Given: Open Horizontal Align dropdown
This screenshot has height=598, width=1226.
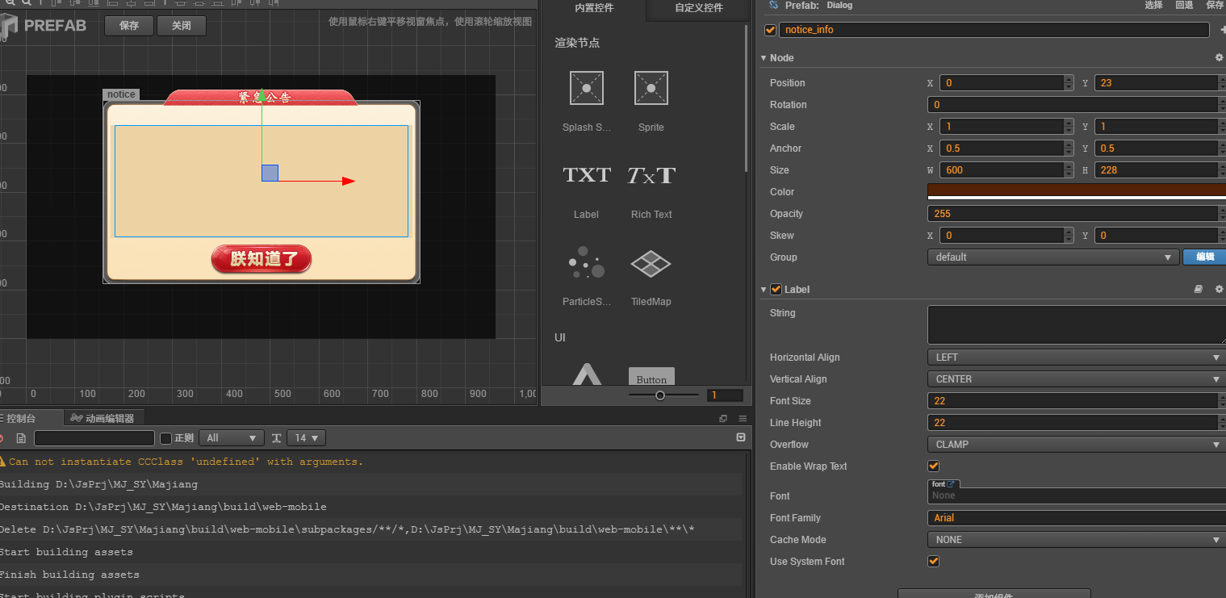Looking at the screenshot, I should (1077, 357).
